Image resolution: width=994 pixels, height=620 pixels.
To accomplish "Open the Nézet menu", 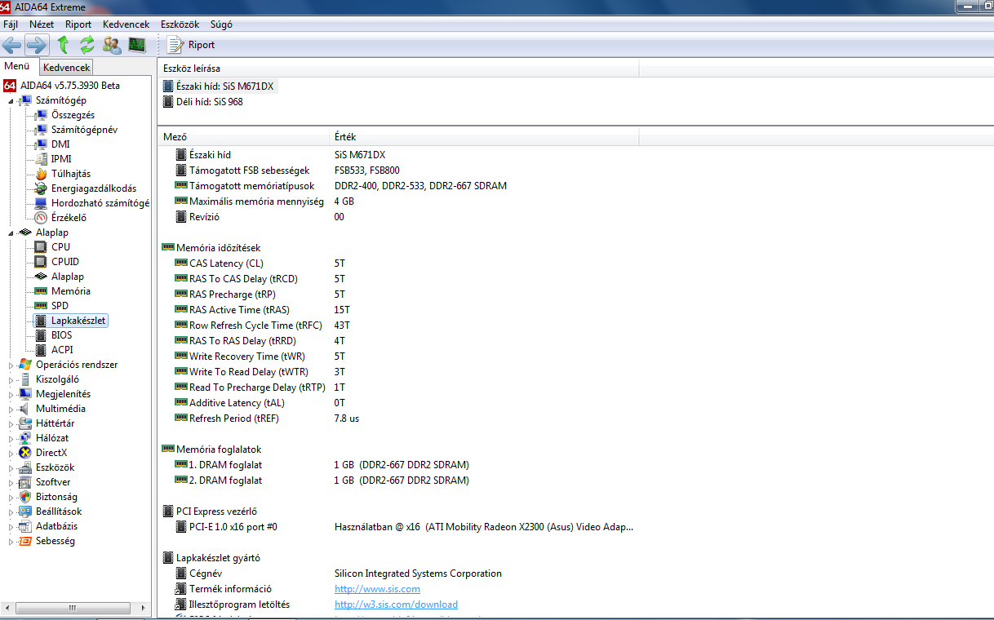I will coord(42,24).
